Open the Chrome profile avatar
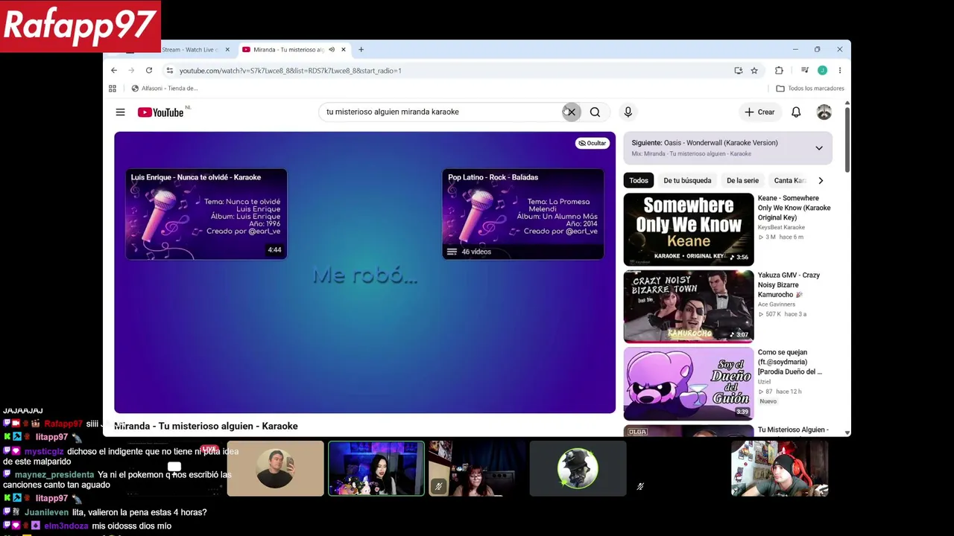Screen dimensions: 954x536 pyautogui.click(x=822, y=71)
